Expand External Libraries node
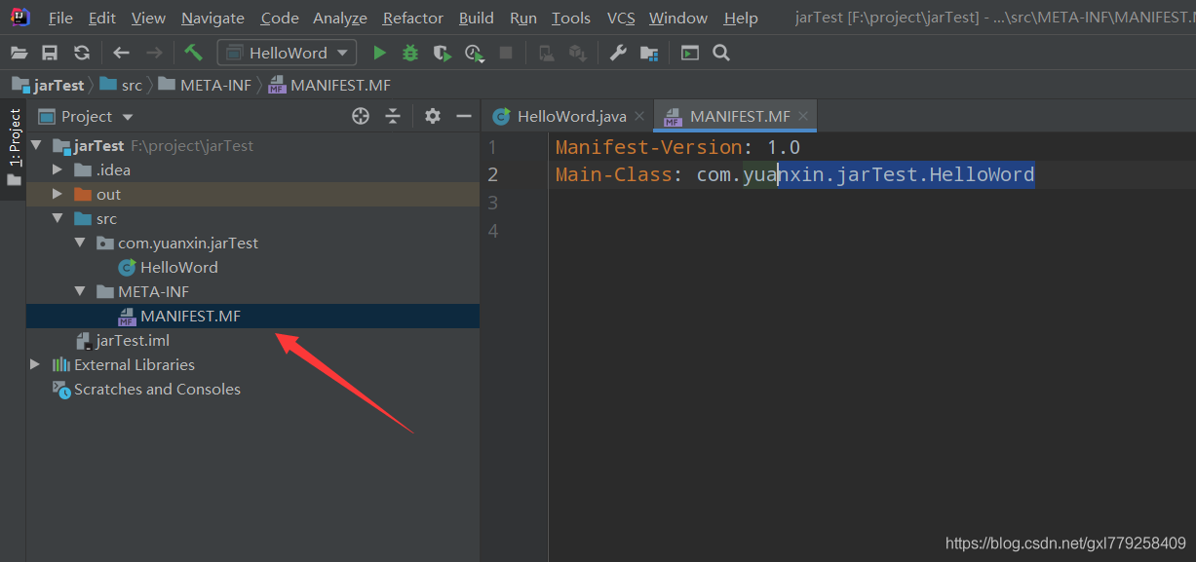Image resolution: width=1196 pixels, height=562 pixels. pyautogui.click(x=35, y=365)
